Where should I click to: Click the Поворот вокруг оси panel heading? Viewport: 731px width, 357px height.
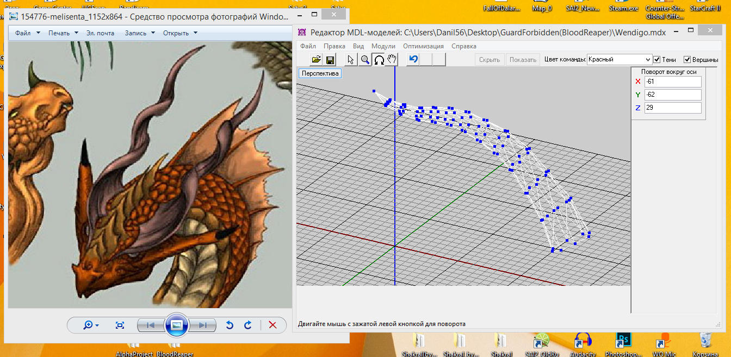pyautogui.click(x=668, y=71)
